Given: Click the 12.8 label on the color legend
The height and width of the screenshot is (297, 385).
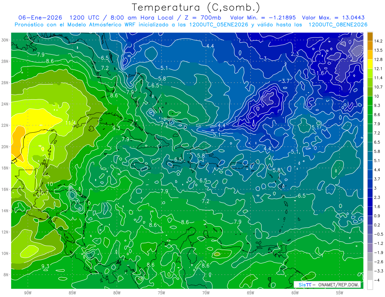Looking at the screenshot, I should coord(378,60).
